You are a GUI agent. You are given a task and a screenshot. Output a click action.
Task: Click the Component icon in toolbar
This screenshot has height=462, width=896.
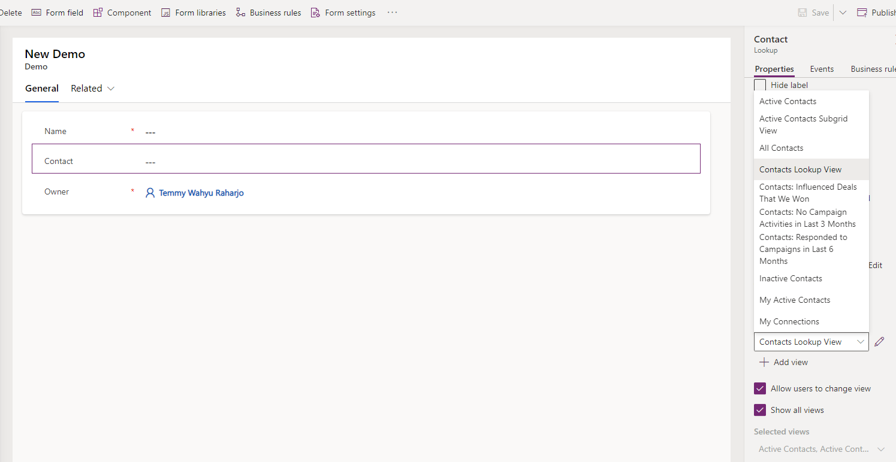click(98, 13)
